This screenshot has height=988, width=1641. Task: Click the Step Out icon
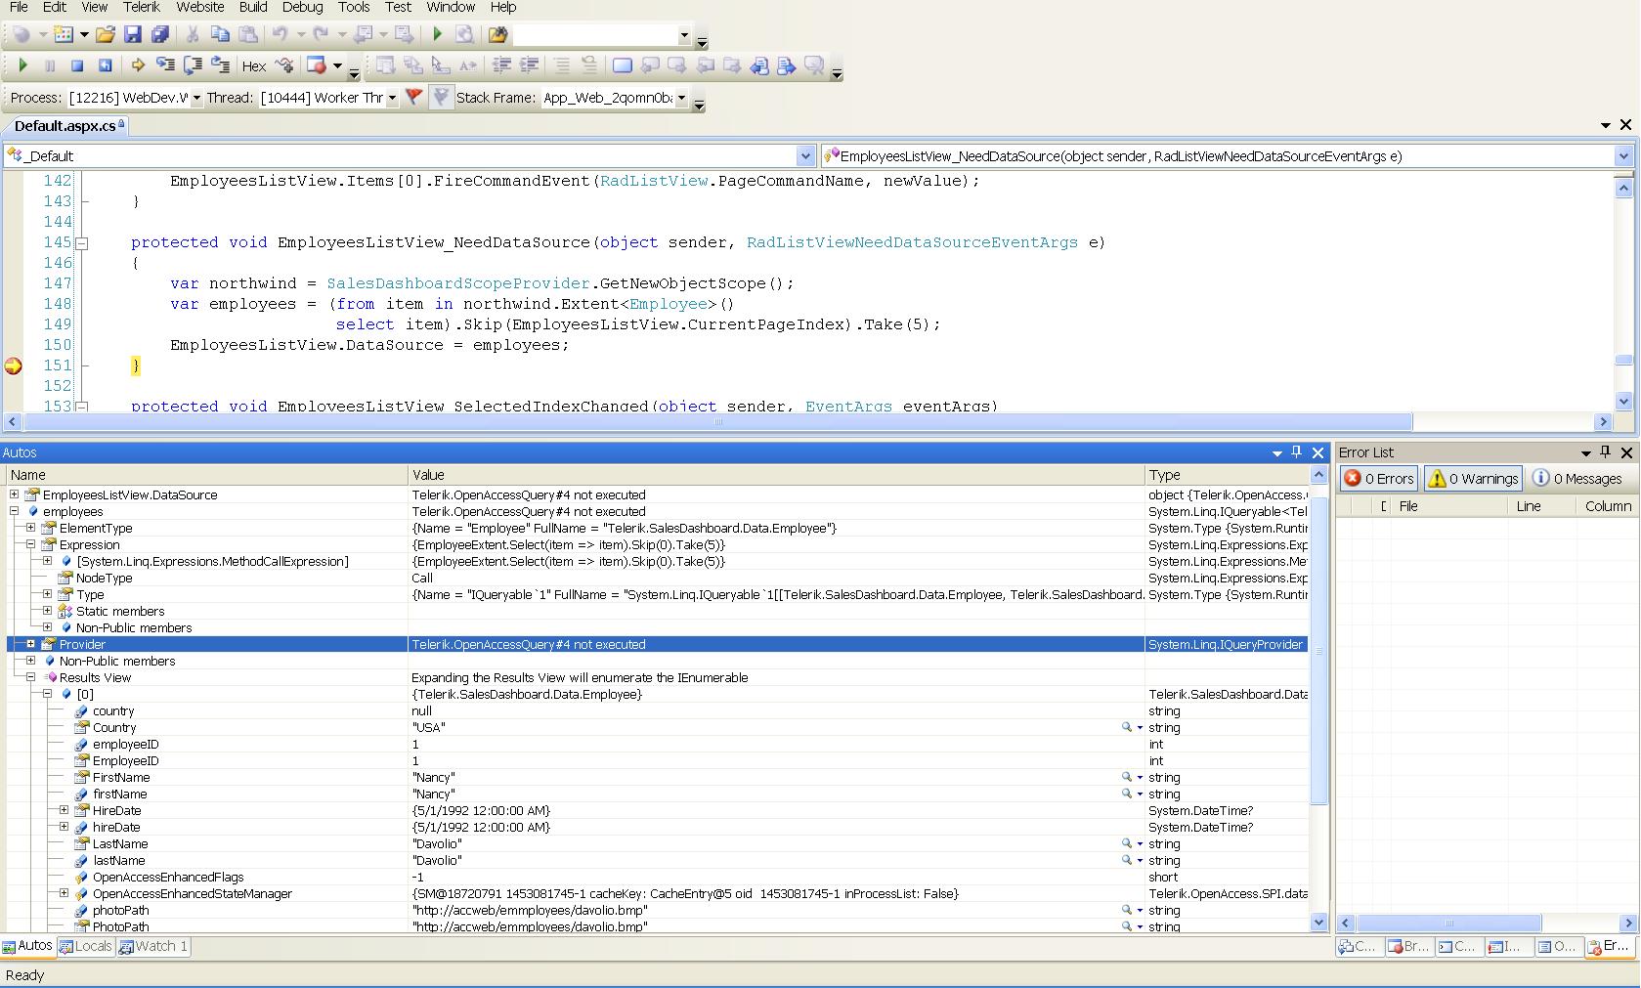click(221, 65)
